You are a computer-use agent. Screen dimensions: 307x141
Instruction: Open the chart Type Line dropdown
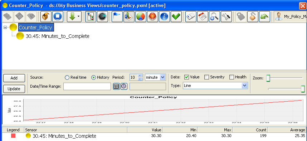[x=215, y=86]
